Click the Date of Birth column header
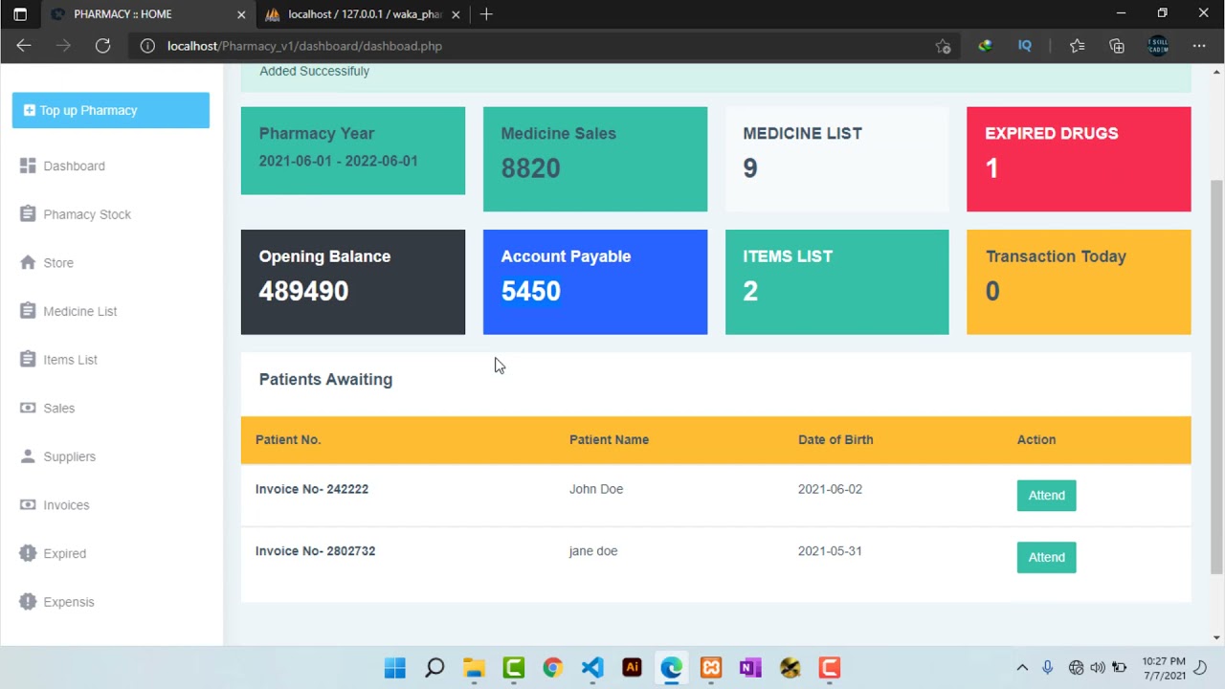1225x689 pixels. coord(835,439)
